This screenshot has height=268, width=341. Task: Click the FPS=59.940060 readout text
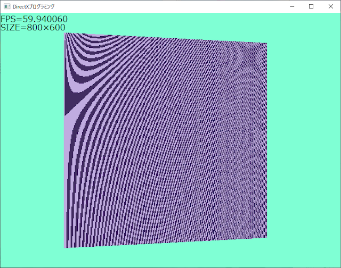pyautogui.click(x=34, y=19)
